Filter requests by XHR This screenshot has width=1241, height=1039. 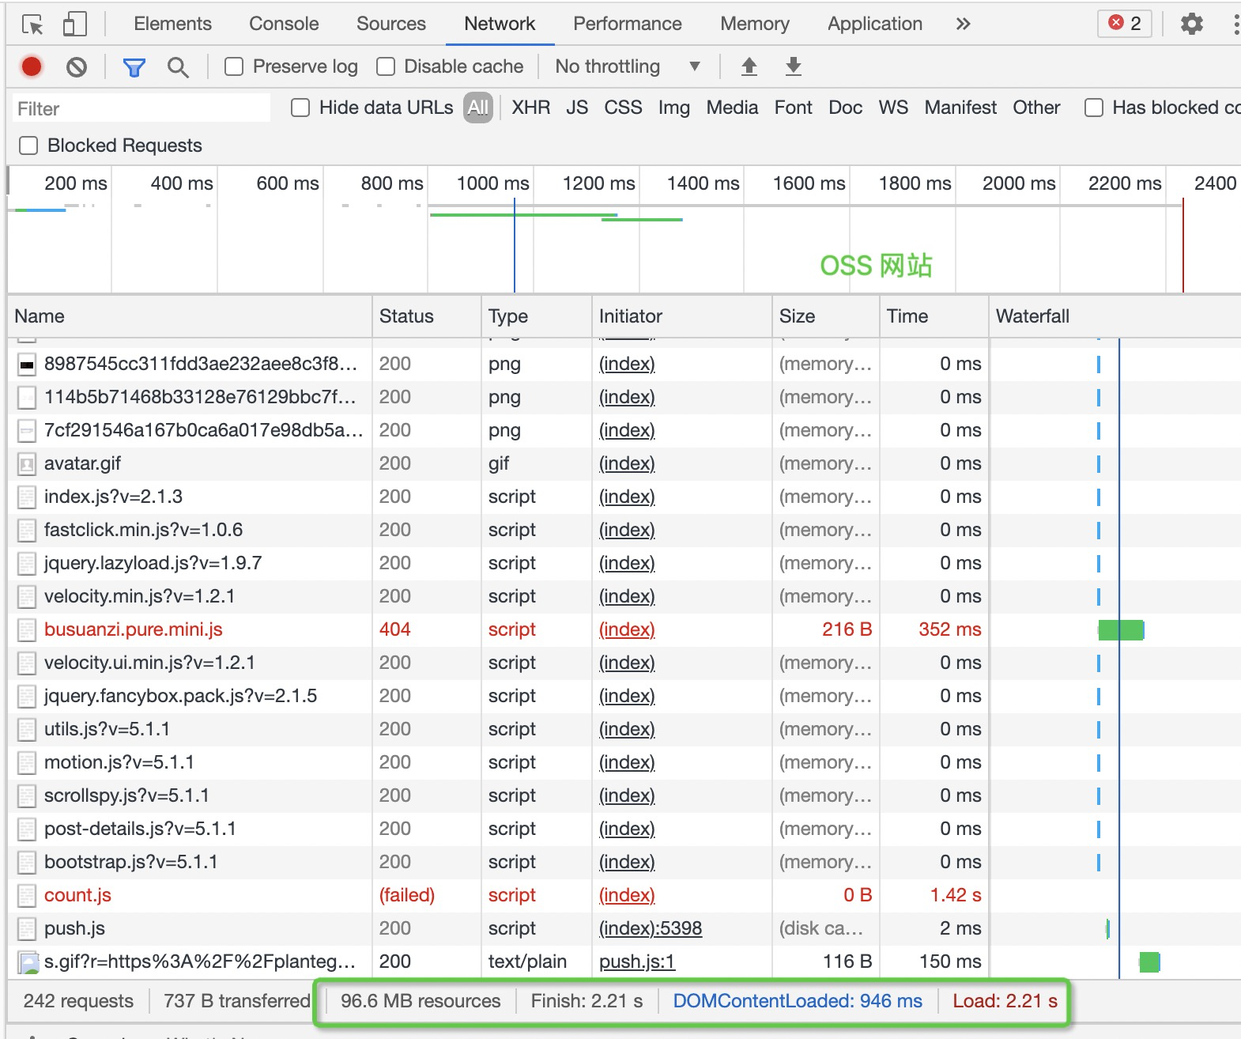(531, 108)
